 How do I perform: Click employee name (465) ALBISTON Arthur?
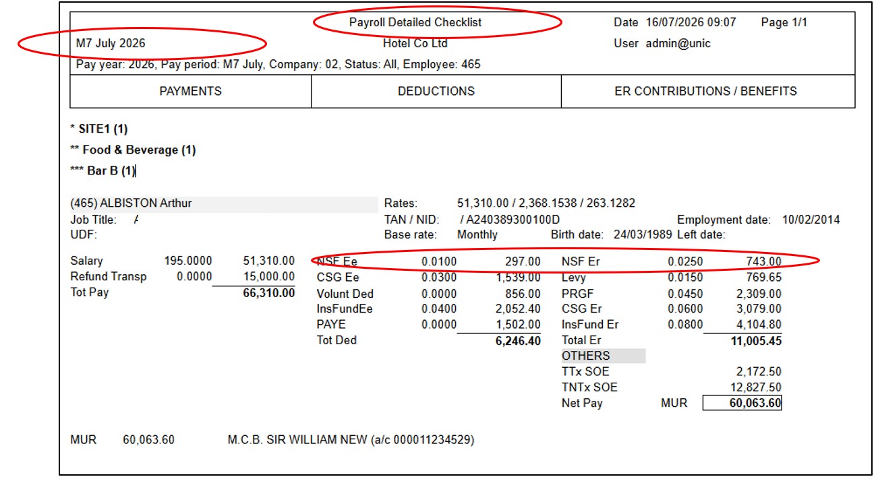(131, 203)
